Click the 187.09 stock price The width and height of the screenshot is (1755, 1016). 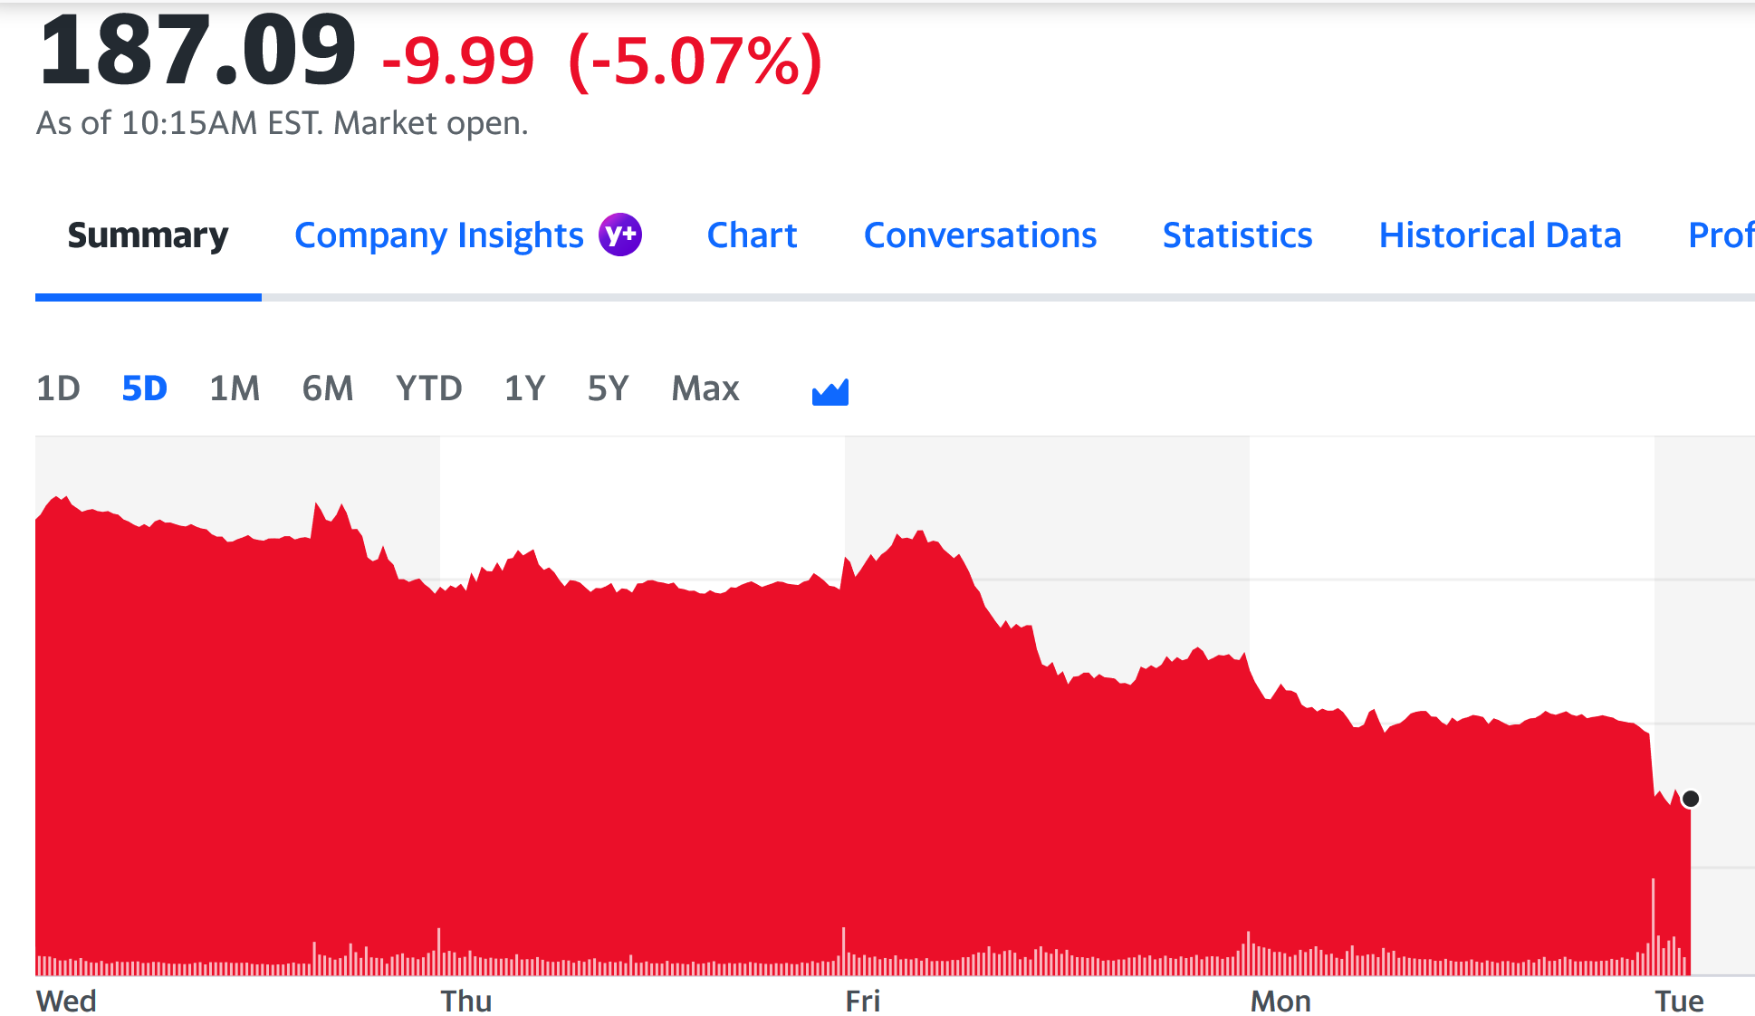(x=197, y=52)
